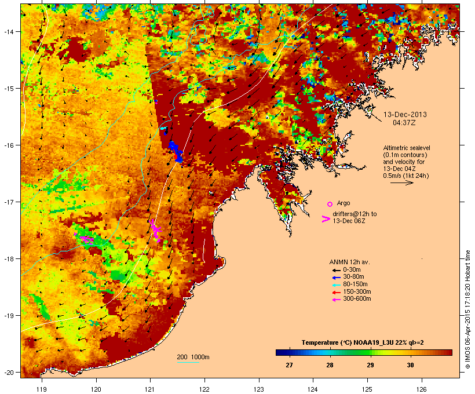Click the 120 longitude axis label
This screenshot has height=394, width=475.
tap(96, 389)
